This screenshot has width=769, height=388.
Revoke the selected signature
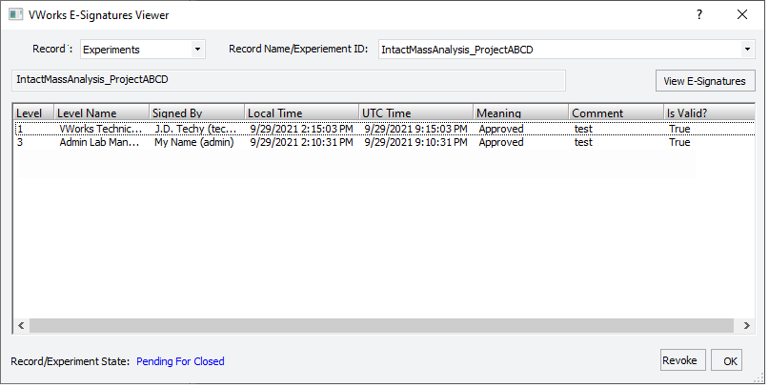pyautogui.click(x=682, y=360)
